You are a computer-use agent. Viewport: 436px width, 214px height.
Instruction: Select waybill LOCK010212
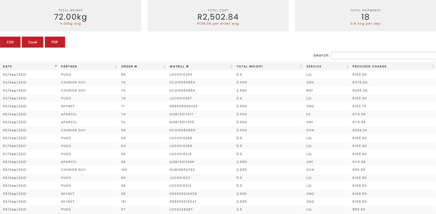(181, 186)
